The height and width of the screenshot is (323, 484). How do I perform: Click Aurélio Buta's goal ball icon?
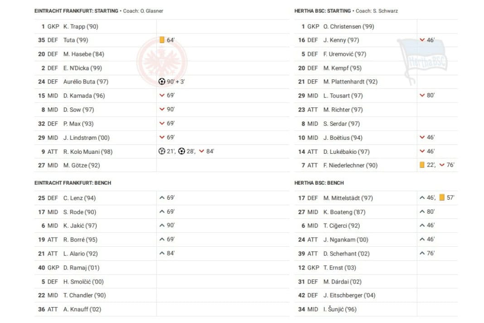pos(162,82)
